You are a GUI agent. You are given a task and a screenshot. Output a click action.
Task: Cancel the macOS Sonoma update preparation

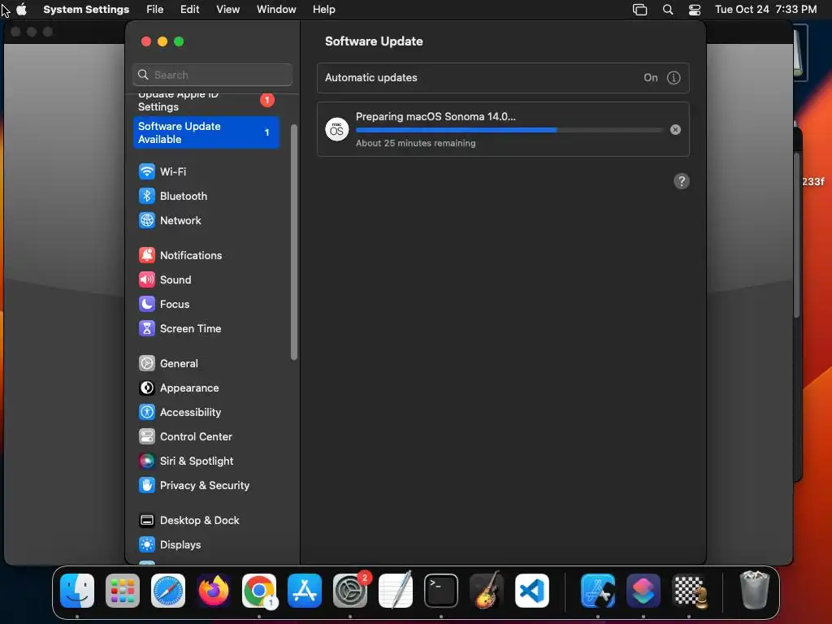point(675,129)
